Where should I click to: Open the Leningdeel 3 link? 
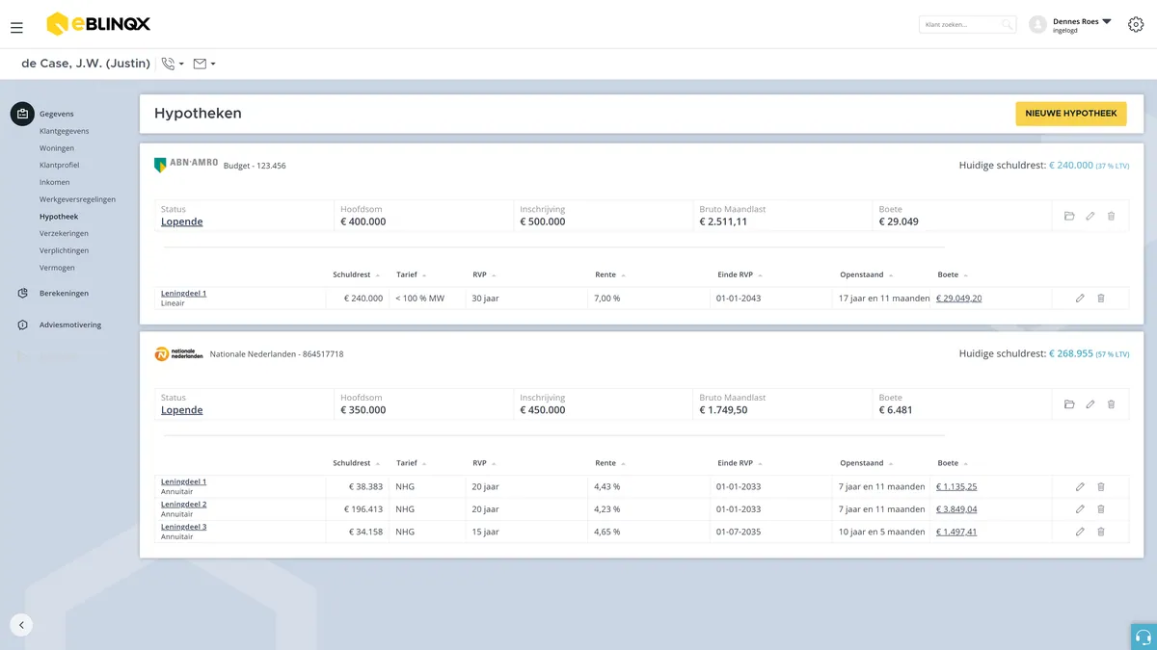(x=183, y=528)
